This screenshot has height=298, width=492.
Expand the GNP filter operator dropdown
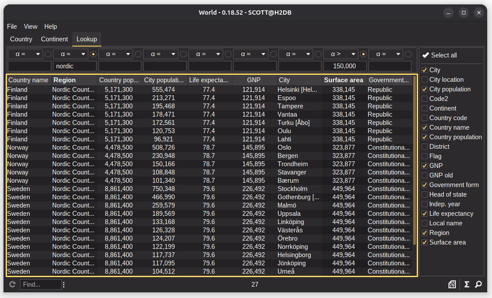tap(251, 54)
